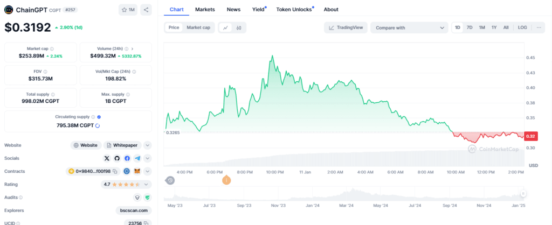This screenshot has width=552, height=225.
Task: Click the chart history clock icon
Action: [170, 180]
